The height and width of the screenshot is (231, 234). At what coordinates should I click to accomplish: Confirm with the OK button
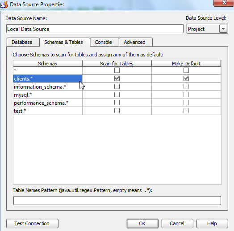pos(142,223)
